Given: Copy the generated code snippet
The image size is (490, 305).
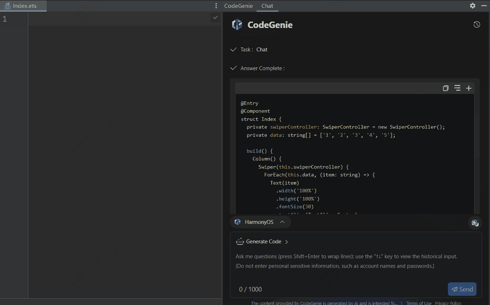Looking at the screenshot, I should coord(445,88).
